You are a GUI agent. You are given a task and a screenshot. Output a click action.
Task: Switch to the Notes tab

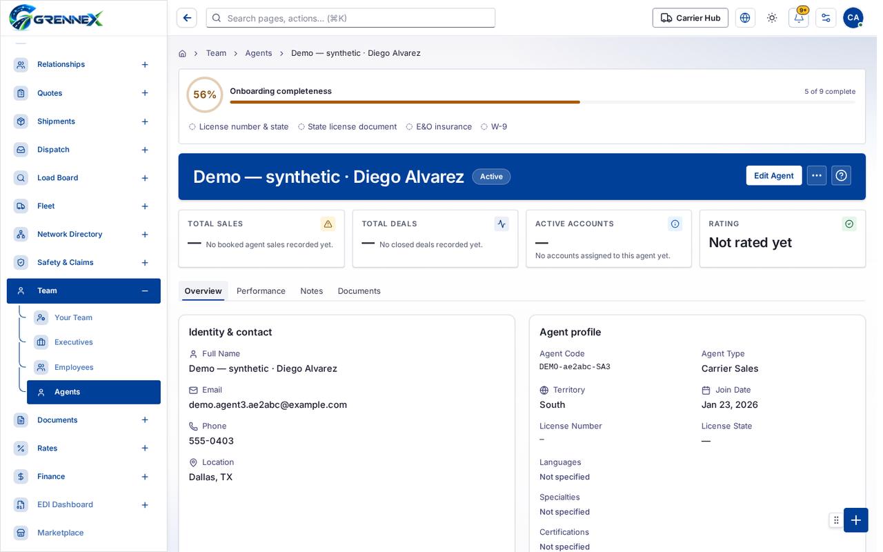312,291
